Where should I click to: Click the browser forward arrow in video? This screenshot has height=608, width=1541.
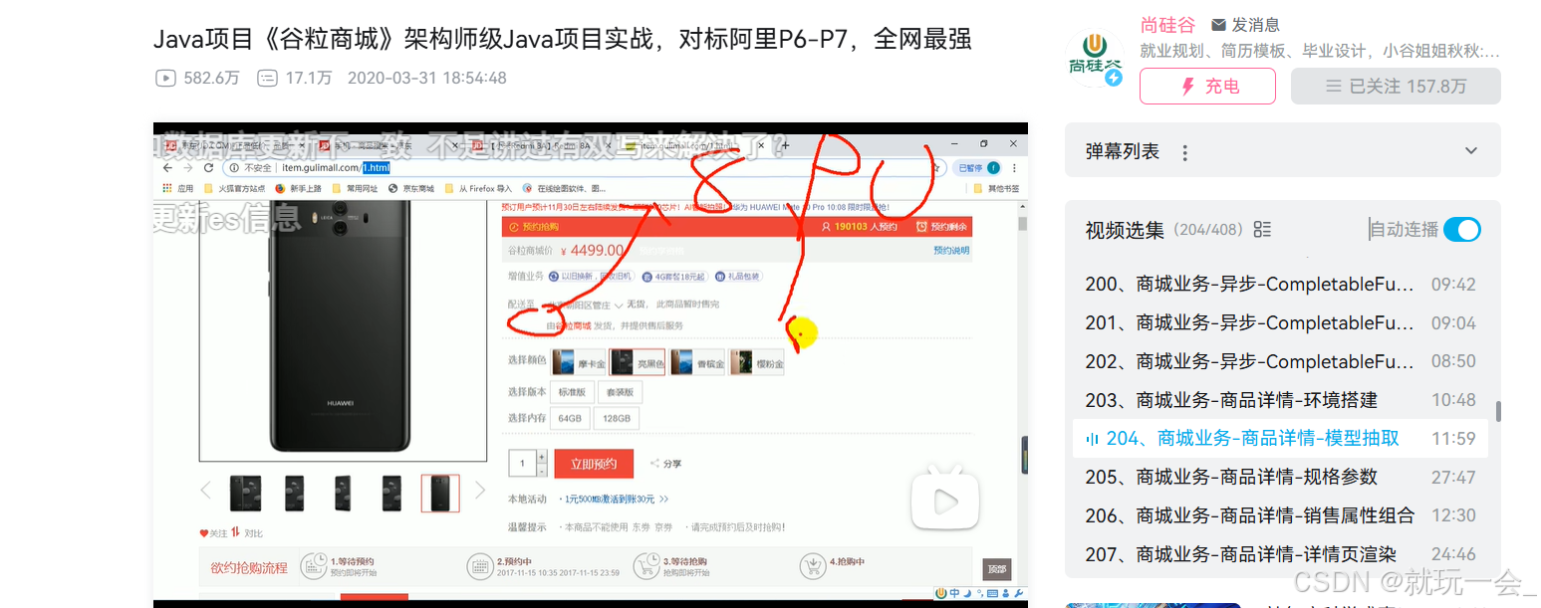[x=187, y=167]
